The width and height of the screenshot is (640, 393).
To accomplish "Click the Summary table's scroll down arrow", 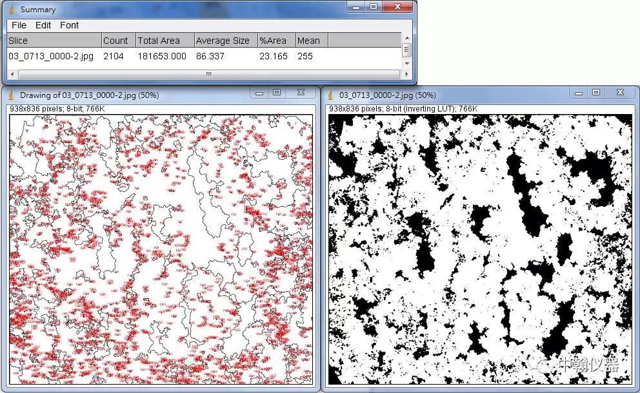I will tap(406, 64).
